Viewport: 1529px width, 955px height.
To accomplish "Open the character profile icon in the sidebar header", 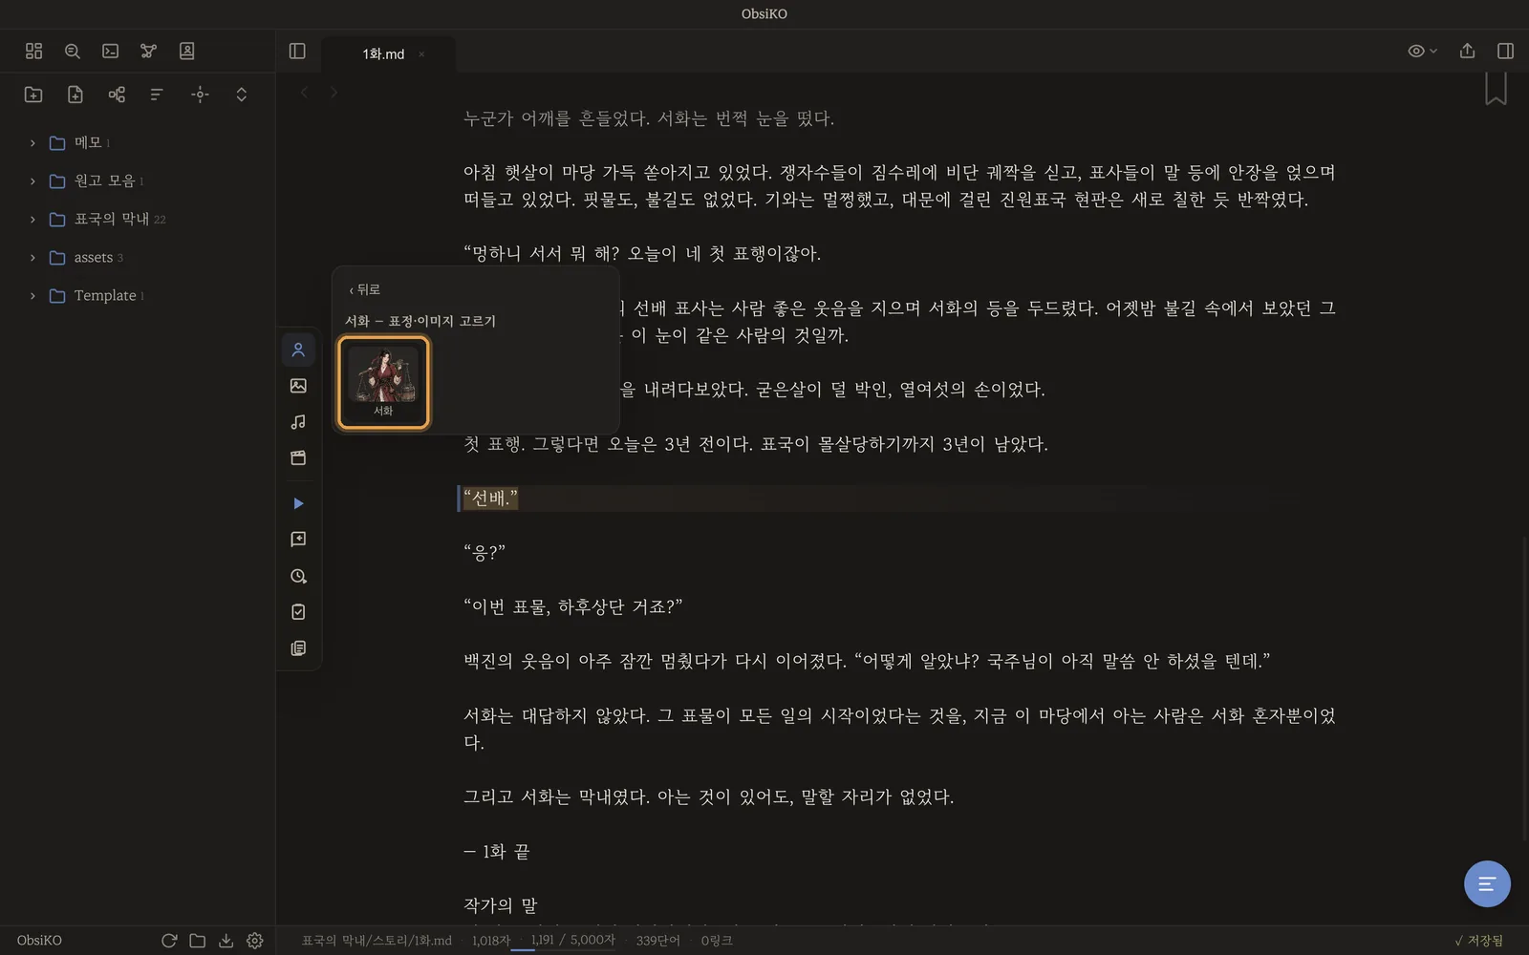I will (x=187, y=52).
